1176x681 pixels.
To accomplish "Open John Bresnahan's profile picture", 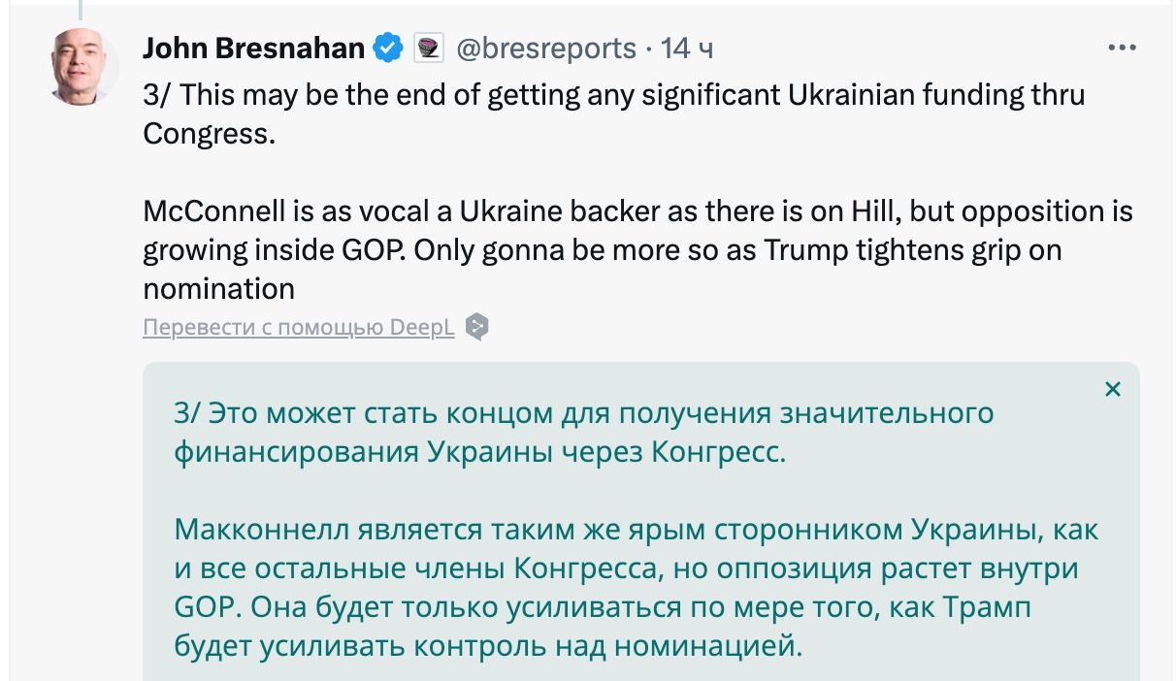I will 82,66.
